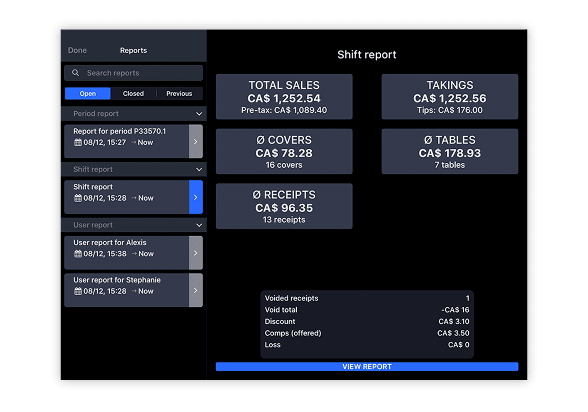Click the TOTAL SALES summary tile
The image size is (588, 412).
284,97
